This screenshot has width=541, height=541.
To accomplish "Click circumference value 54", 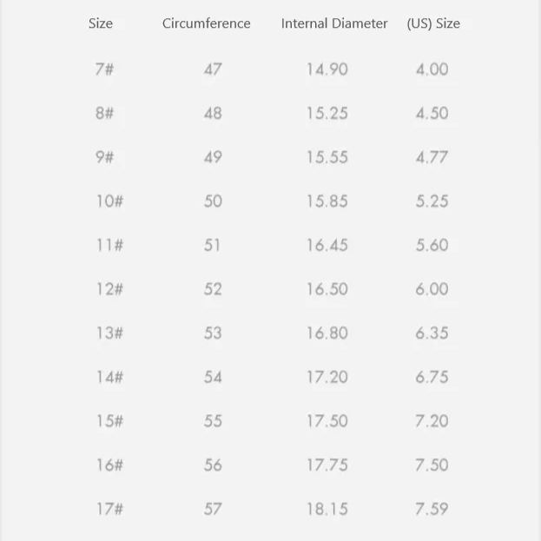I will [x=213, y=377].
